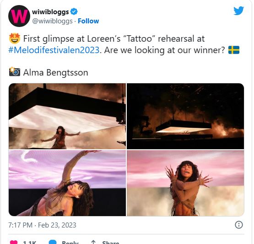Click the blue verified badge
This screenshot has width=254, height=244.
click(74, 11)
